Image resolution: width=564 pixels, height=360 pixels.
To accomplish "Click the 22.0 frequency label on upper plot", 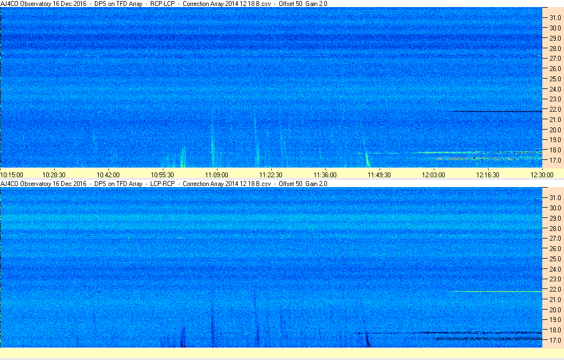I will click(555, 110).
